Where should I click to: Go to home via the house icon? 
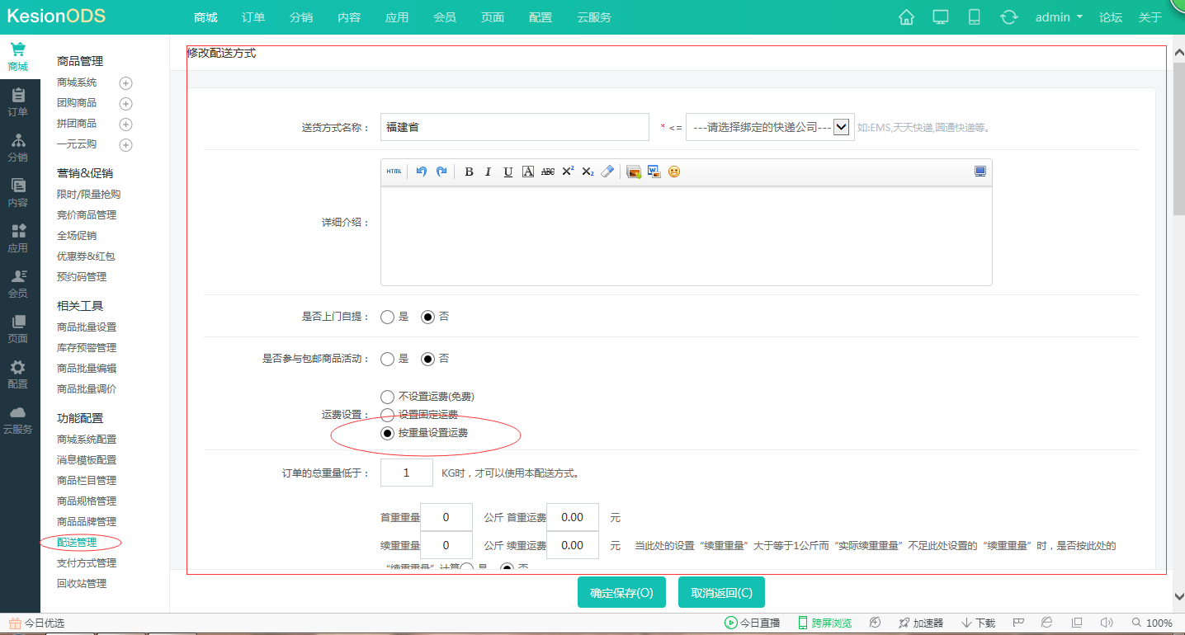click(x=906, y=17)
